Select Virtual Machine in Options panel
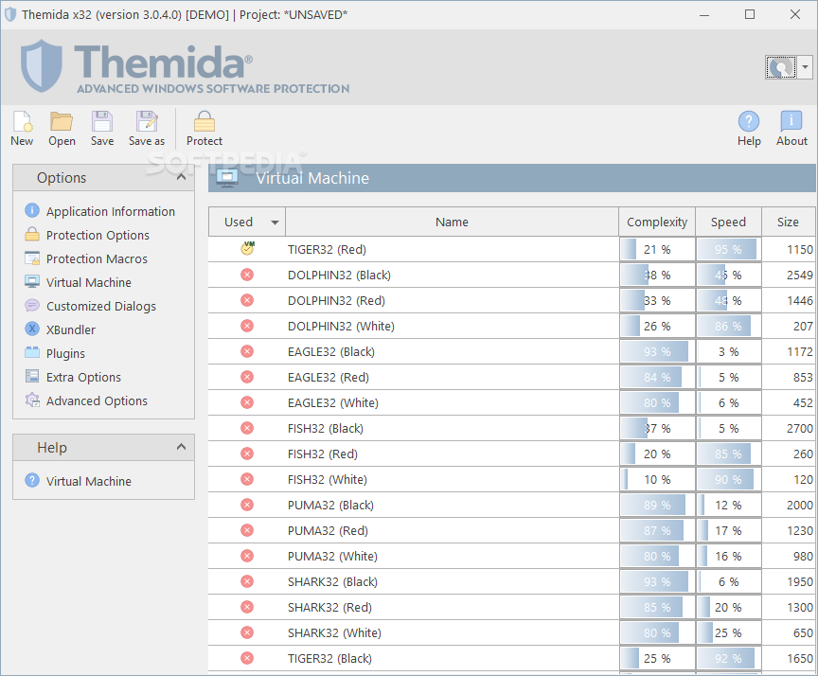818x676 pixels. point(89,282)
